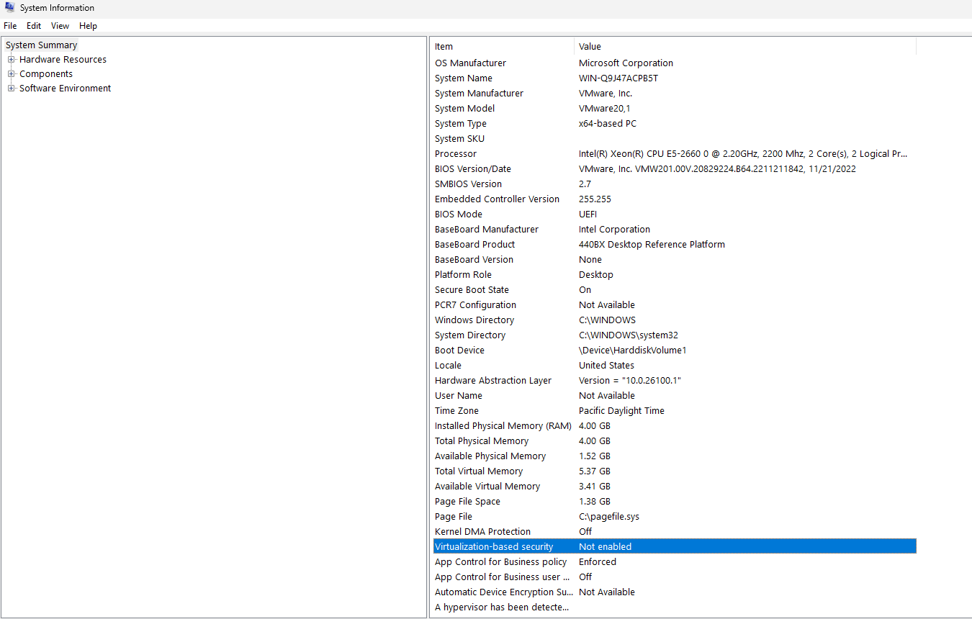
Task: Select the Windows Directory row
Action: click(x=675, y=320)
